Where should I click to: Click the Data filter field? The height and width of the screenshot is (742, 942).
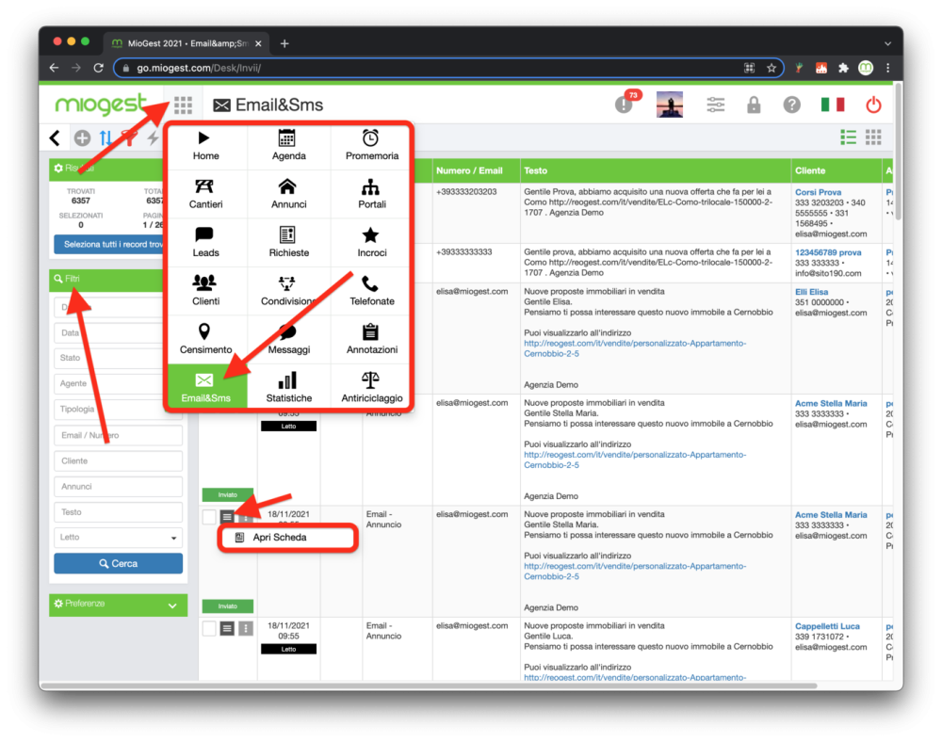(108, 332)
